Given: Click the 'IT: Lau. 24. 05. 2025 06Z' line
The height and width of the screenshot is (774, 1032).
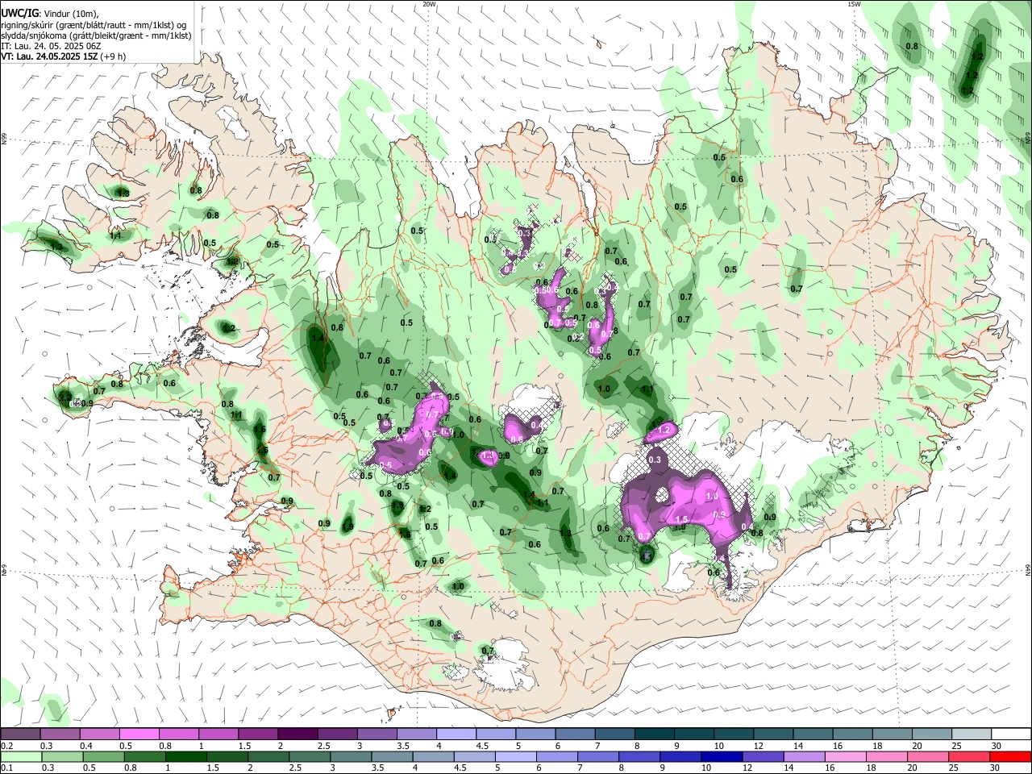Looking at the screenshot, I should [x=51, y=46].
